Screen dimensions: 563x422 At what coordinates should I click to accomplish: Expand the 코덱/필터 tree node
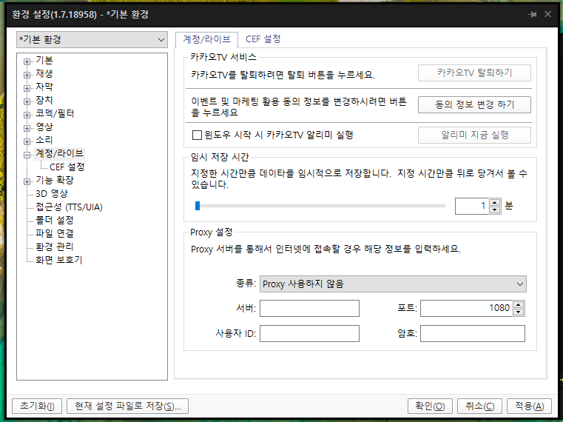pos(27,115)
